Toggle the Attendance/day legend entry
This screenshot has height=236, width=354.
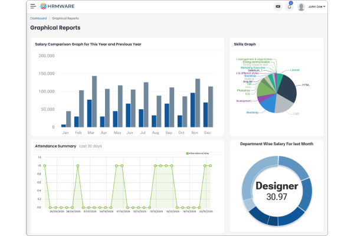(199, 153)
